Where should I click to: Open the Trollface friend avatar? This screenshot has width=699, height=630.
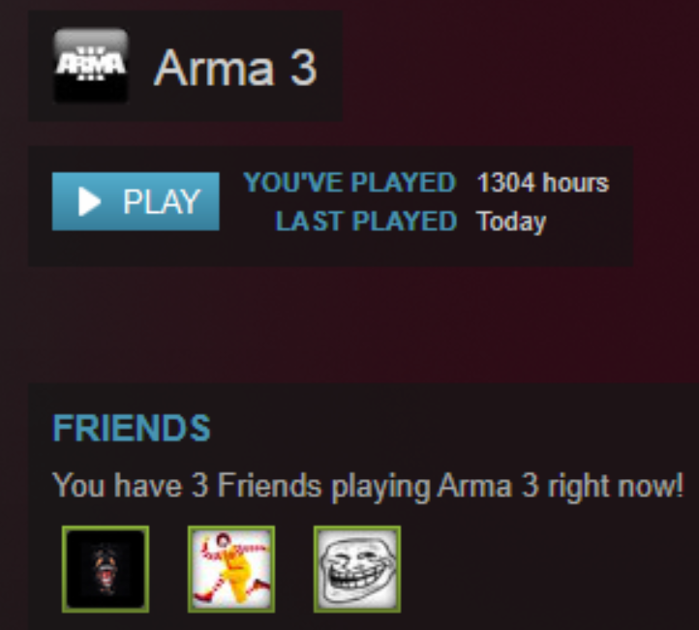pyautogui.click(x=357, y=569)
